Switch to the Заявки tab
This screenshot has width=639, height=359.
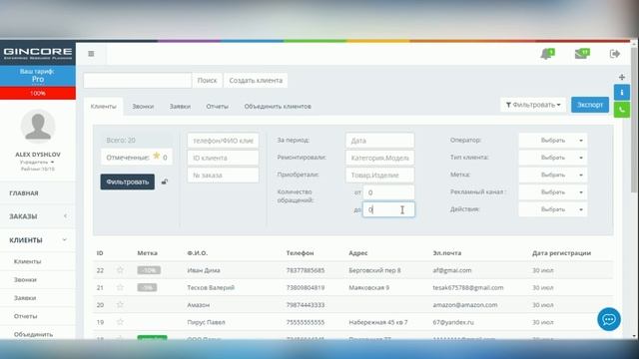180,107
